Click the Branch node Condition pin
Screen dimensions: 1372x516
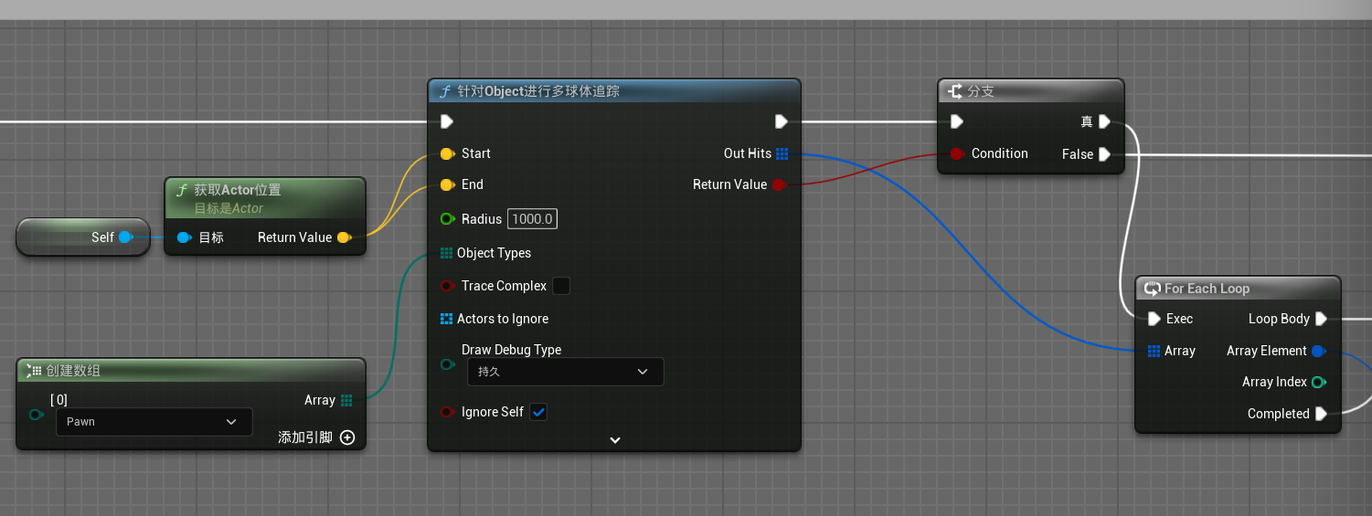(956, 153)
